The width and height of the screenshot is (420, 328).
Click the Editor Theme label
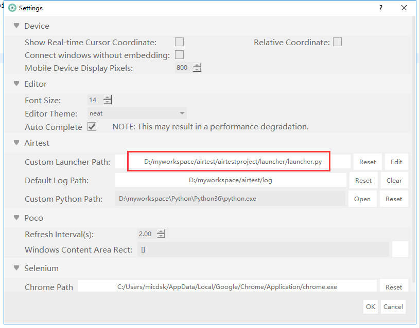coord(51,113)
